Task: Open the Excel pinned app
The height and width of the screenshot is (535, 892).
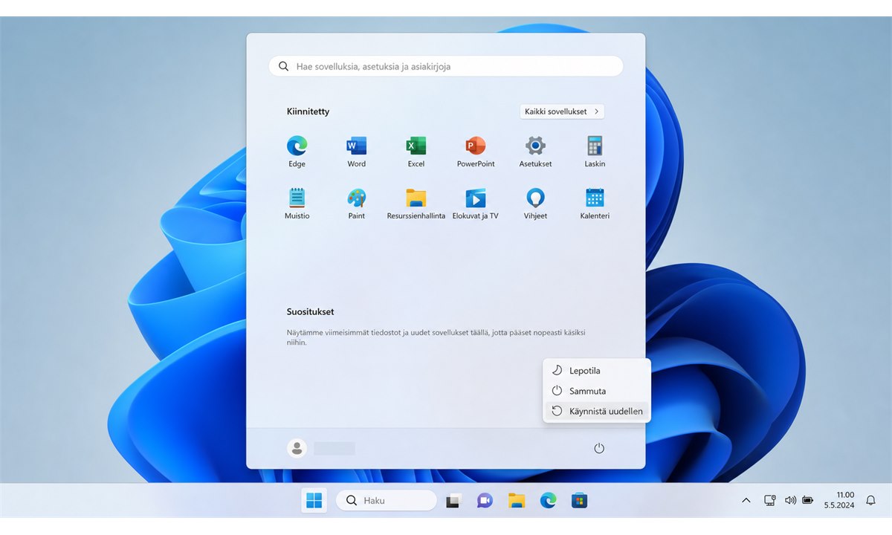Action: pos(416,152)
